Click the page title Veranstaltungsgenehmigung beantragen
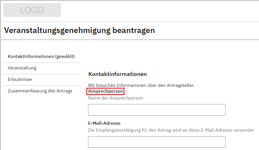The image size is (259, 150). pyautogui.click(x=79, y=30)
